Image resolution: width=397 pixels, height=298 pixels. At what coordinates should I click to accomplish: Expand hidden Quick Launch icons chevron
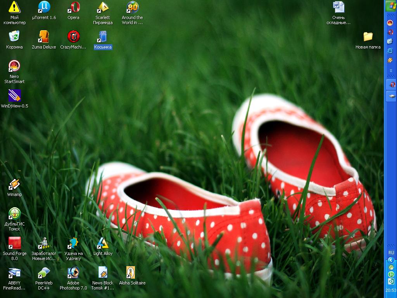click(391, 70)
